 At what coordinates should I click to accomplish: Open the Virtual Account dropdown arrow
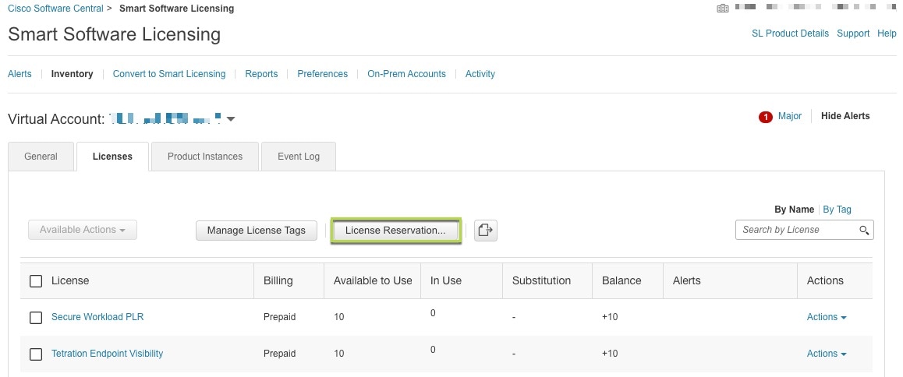click(231, 119)
